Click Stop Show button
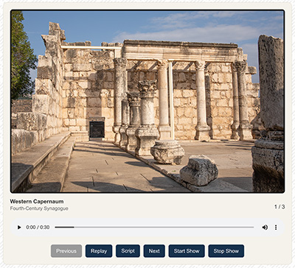The image size is (295, 268). pyautogui.click(x=226, y=251)
